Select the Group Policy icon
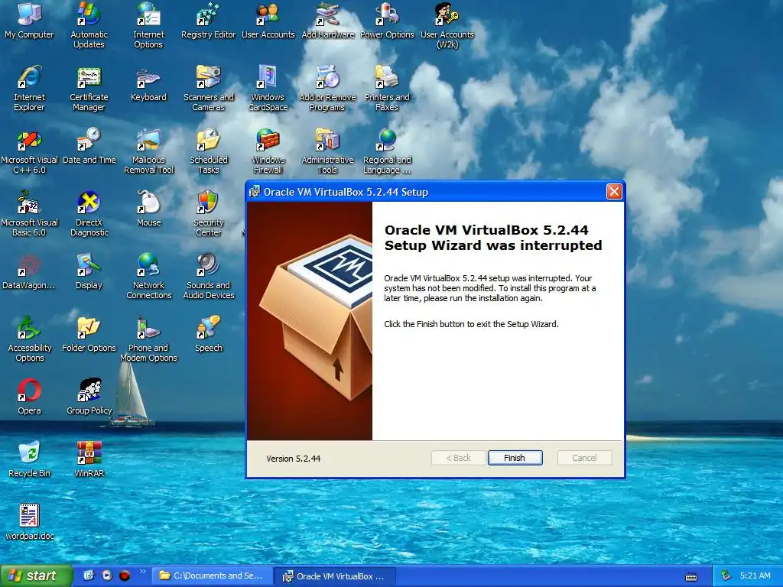The image size is (783, 587). (89, 397)
